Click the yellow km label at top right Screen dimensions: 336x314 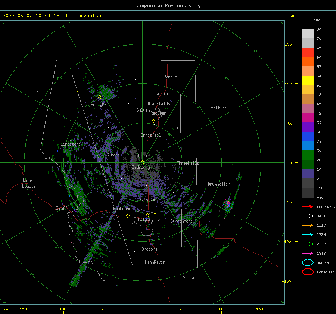click(292, 16)
